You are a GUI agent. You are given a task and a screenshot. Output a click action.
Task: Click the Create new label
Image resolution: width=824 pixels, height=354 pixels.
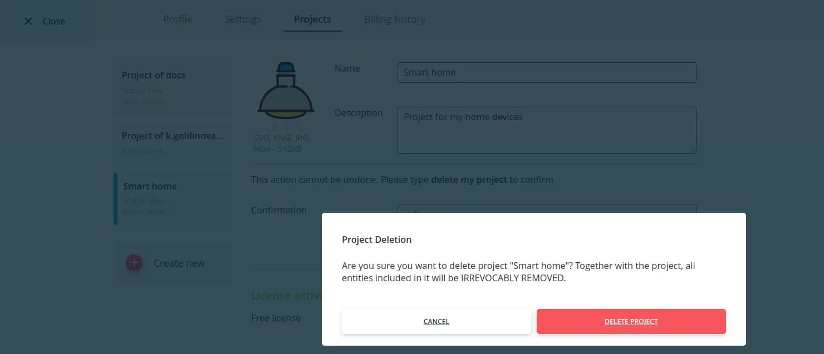pyautogui.click(x=179, y=263)
